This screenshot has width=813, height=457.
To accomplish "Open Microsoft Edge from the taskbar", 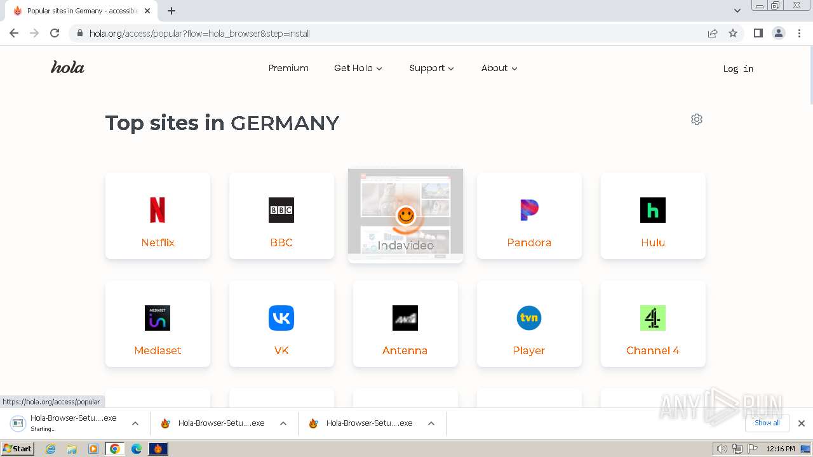I will 137,449.
